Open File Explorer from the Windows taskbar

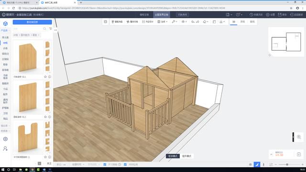click(x=20, y=170)
